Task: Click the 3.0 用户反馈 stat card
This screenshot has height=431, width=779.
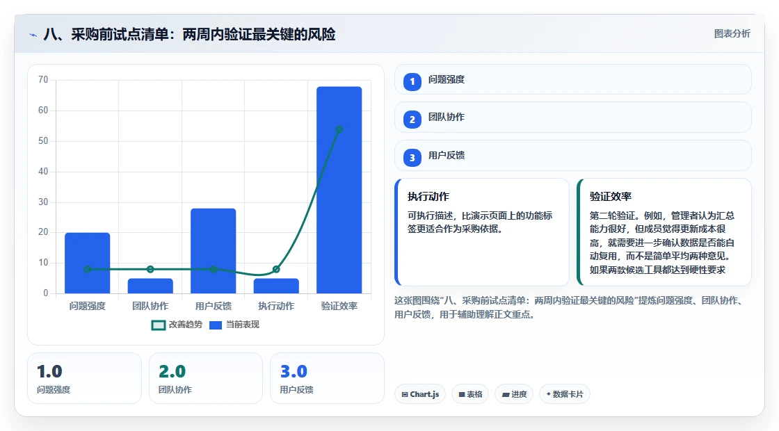Action: pos(327,378)
